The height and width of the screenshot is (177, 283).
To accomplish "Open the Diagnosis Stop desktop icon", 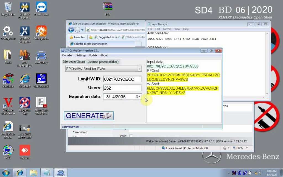I will 25,103.
